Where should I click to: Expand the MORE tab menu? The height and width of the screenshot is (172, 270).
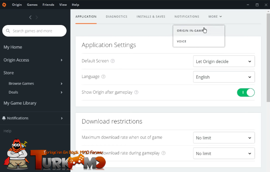click(215, 17)
